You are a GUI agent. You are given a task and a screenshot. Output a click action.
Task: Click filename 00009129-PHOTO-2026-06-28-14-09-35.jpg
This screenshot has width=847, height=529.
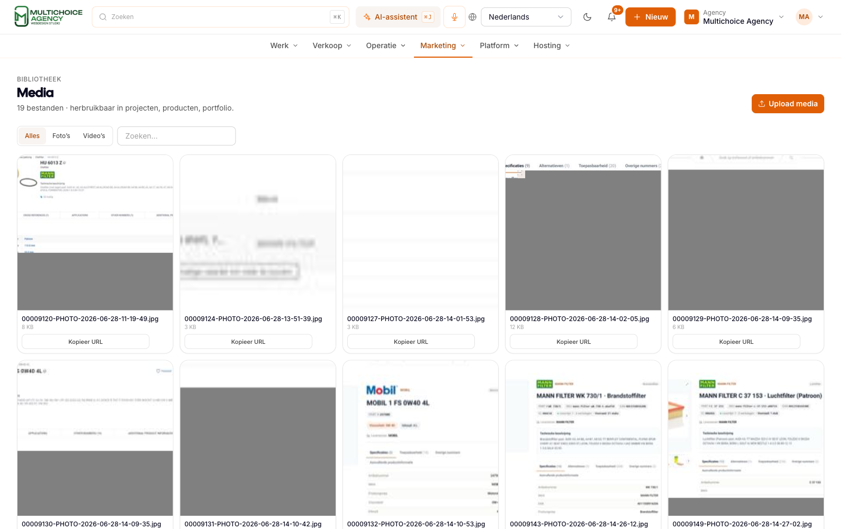tap(742, 319)
